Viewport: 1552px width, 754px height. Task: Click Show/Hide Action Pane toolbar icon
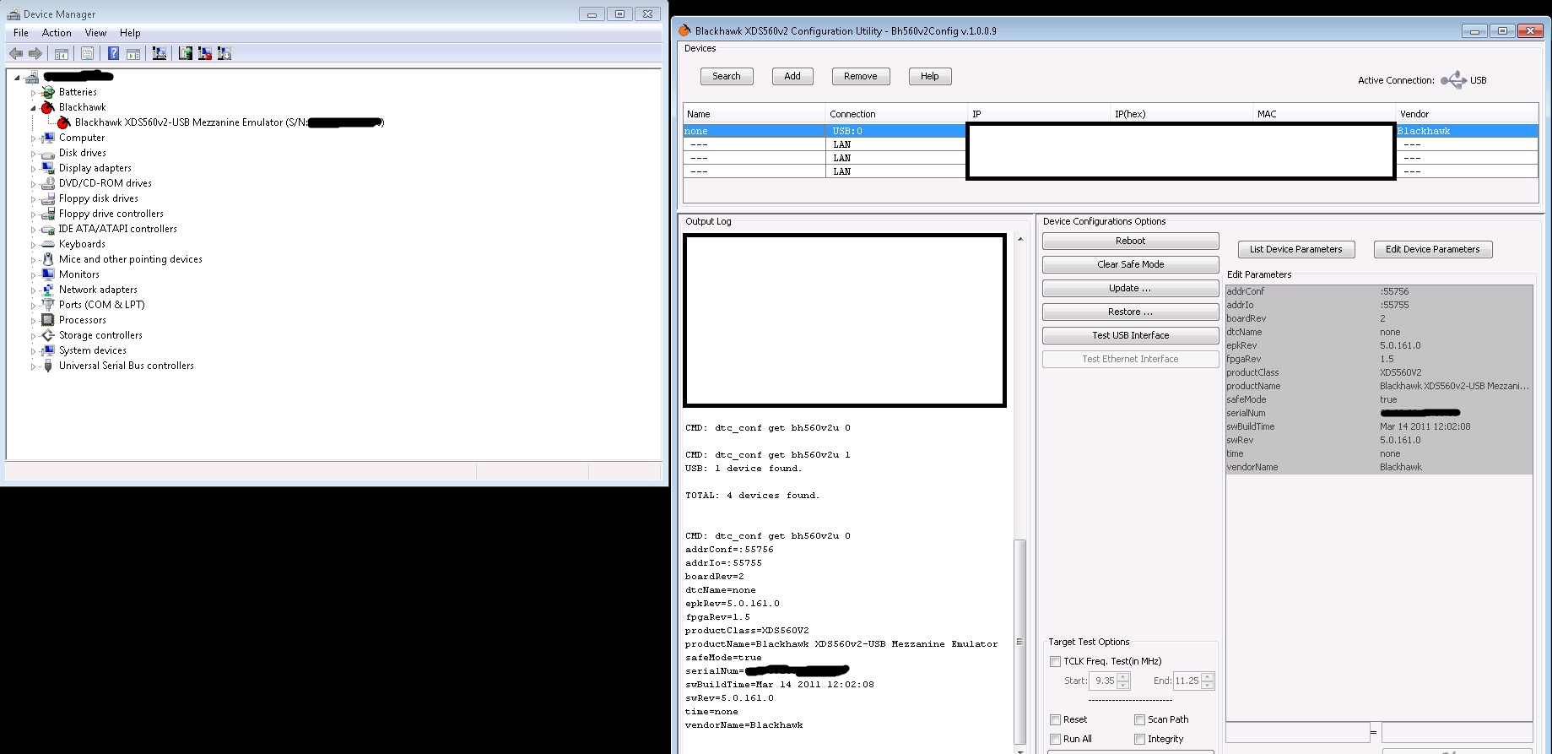[133, 53]
